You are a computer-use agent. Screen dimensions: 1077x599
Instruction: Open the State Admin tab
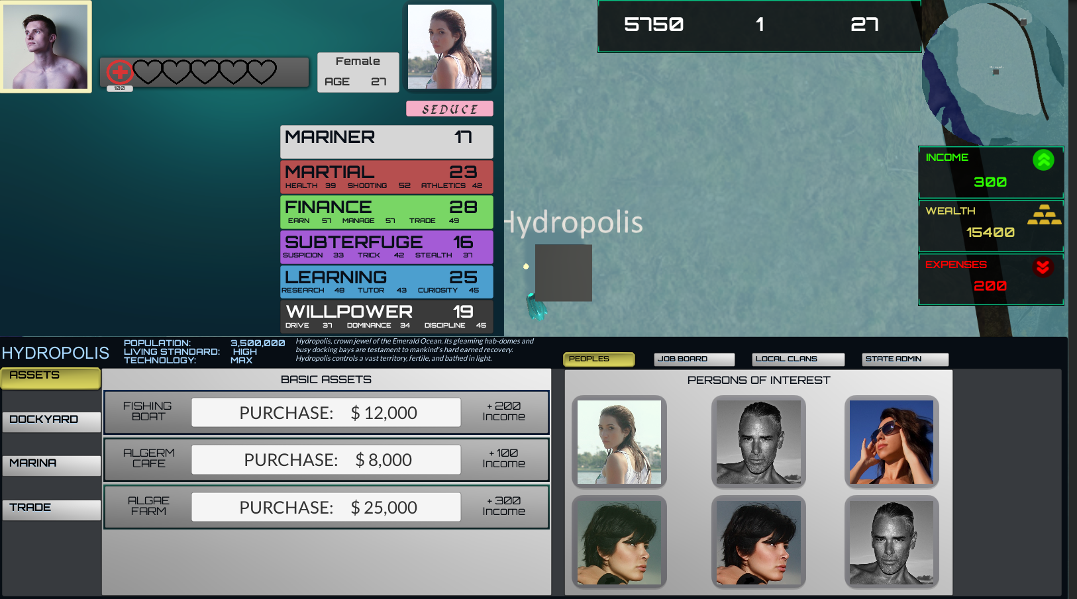(905, 359)
